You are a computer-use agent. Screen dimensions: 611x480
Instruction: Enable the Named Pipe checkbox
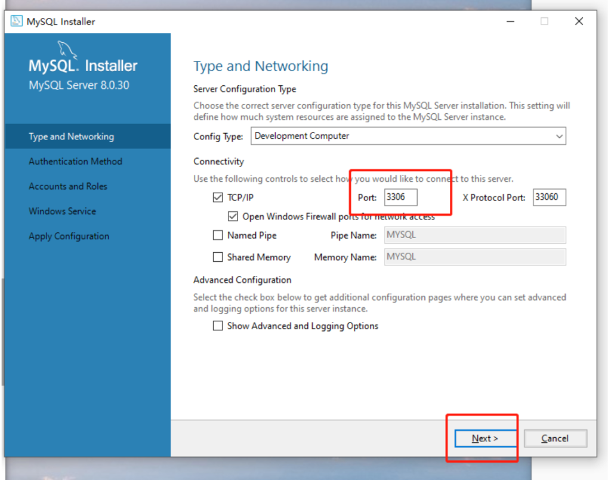click(x=218, y=235)
